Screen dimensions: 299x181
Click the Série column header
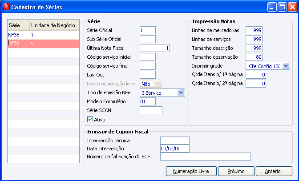coord(19,25)
